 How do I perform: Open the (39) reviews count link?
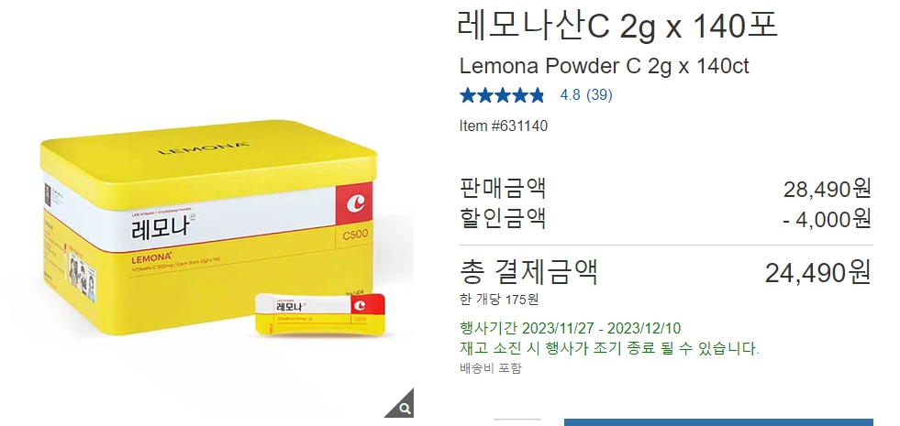[600, 95]
